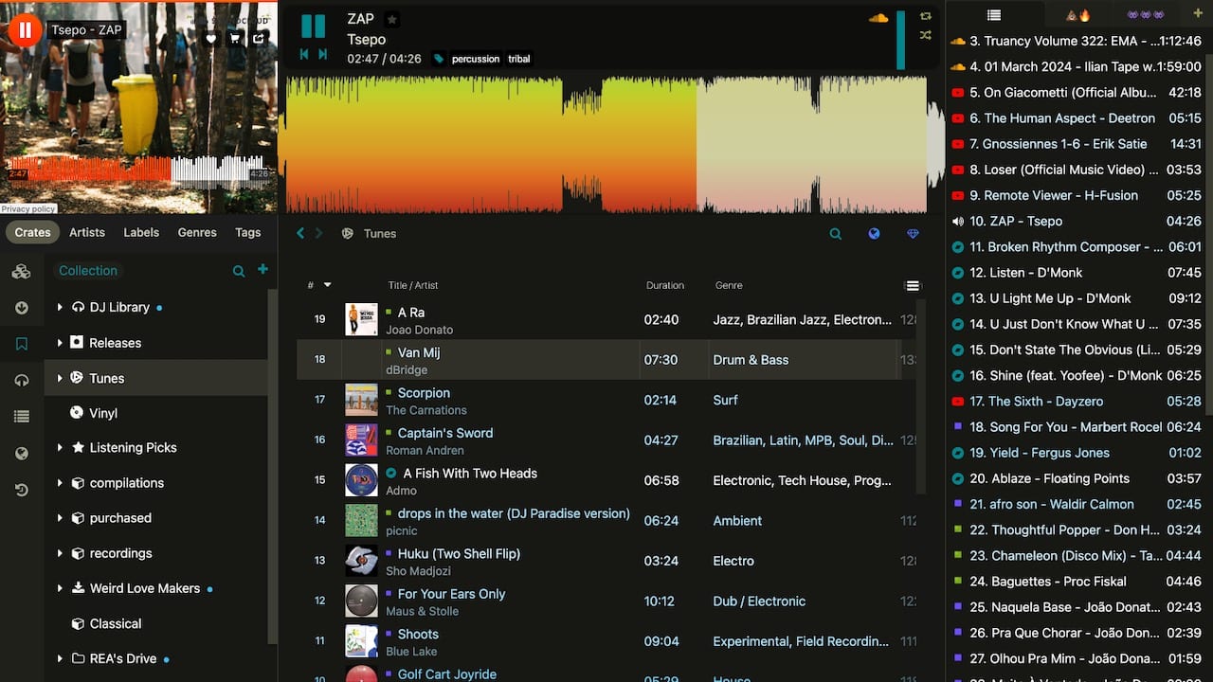Switch to the Artists tab
This screenshot has height=682, width=1213.
(87, 232)
